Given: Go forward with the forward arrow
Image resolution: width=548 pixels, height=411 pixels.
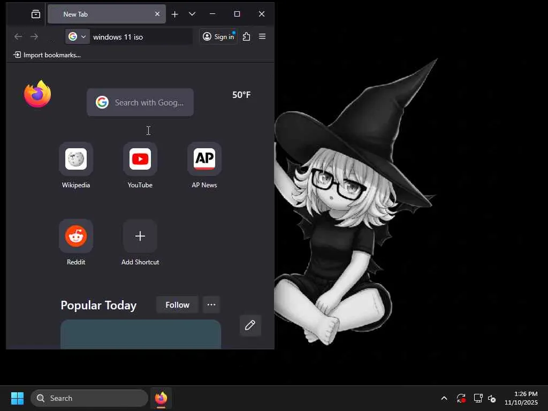Looking at the screenshot, I should (34, 37).
